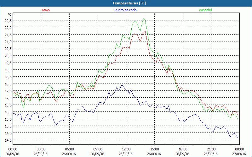Click the 09:00 time axis label

click(x=98, y=149)
